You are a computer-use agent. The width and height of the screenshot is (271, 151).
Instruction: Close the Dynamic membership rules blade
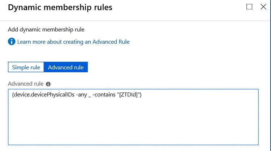263,7
